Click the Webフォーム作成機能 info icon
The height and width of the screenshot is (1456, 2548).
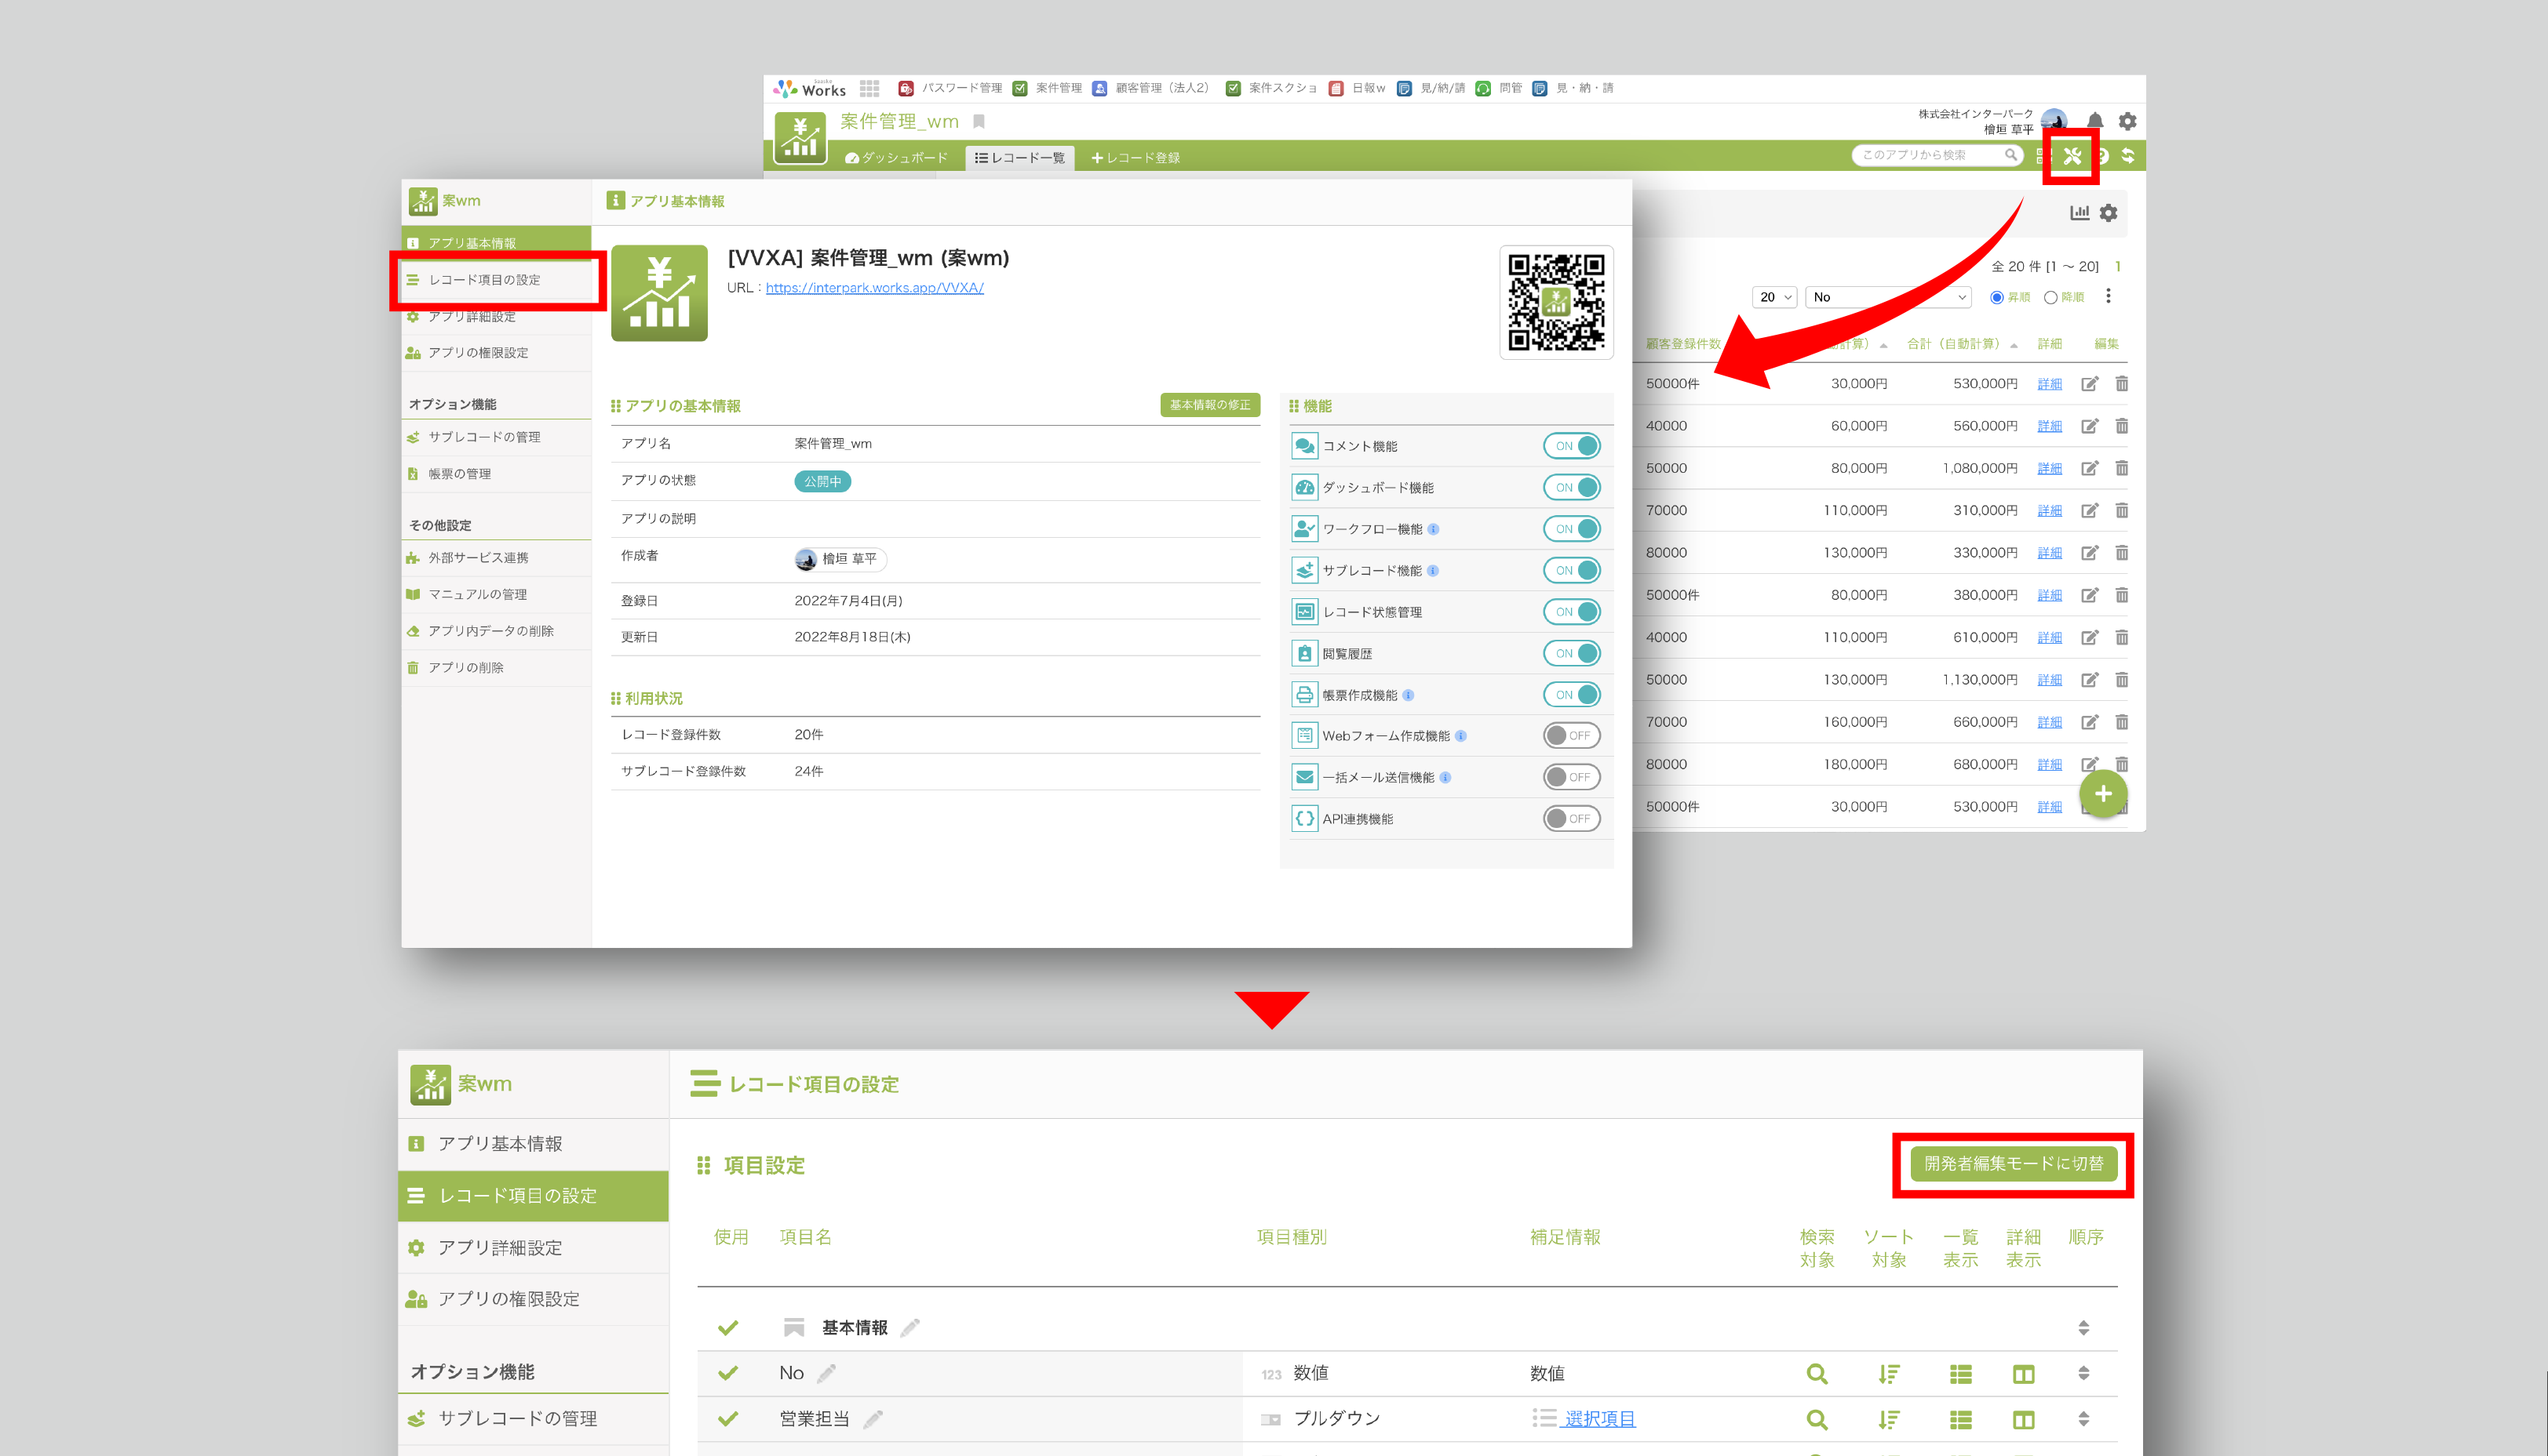1461,736
